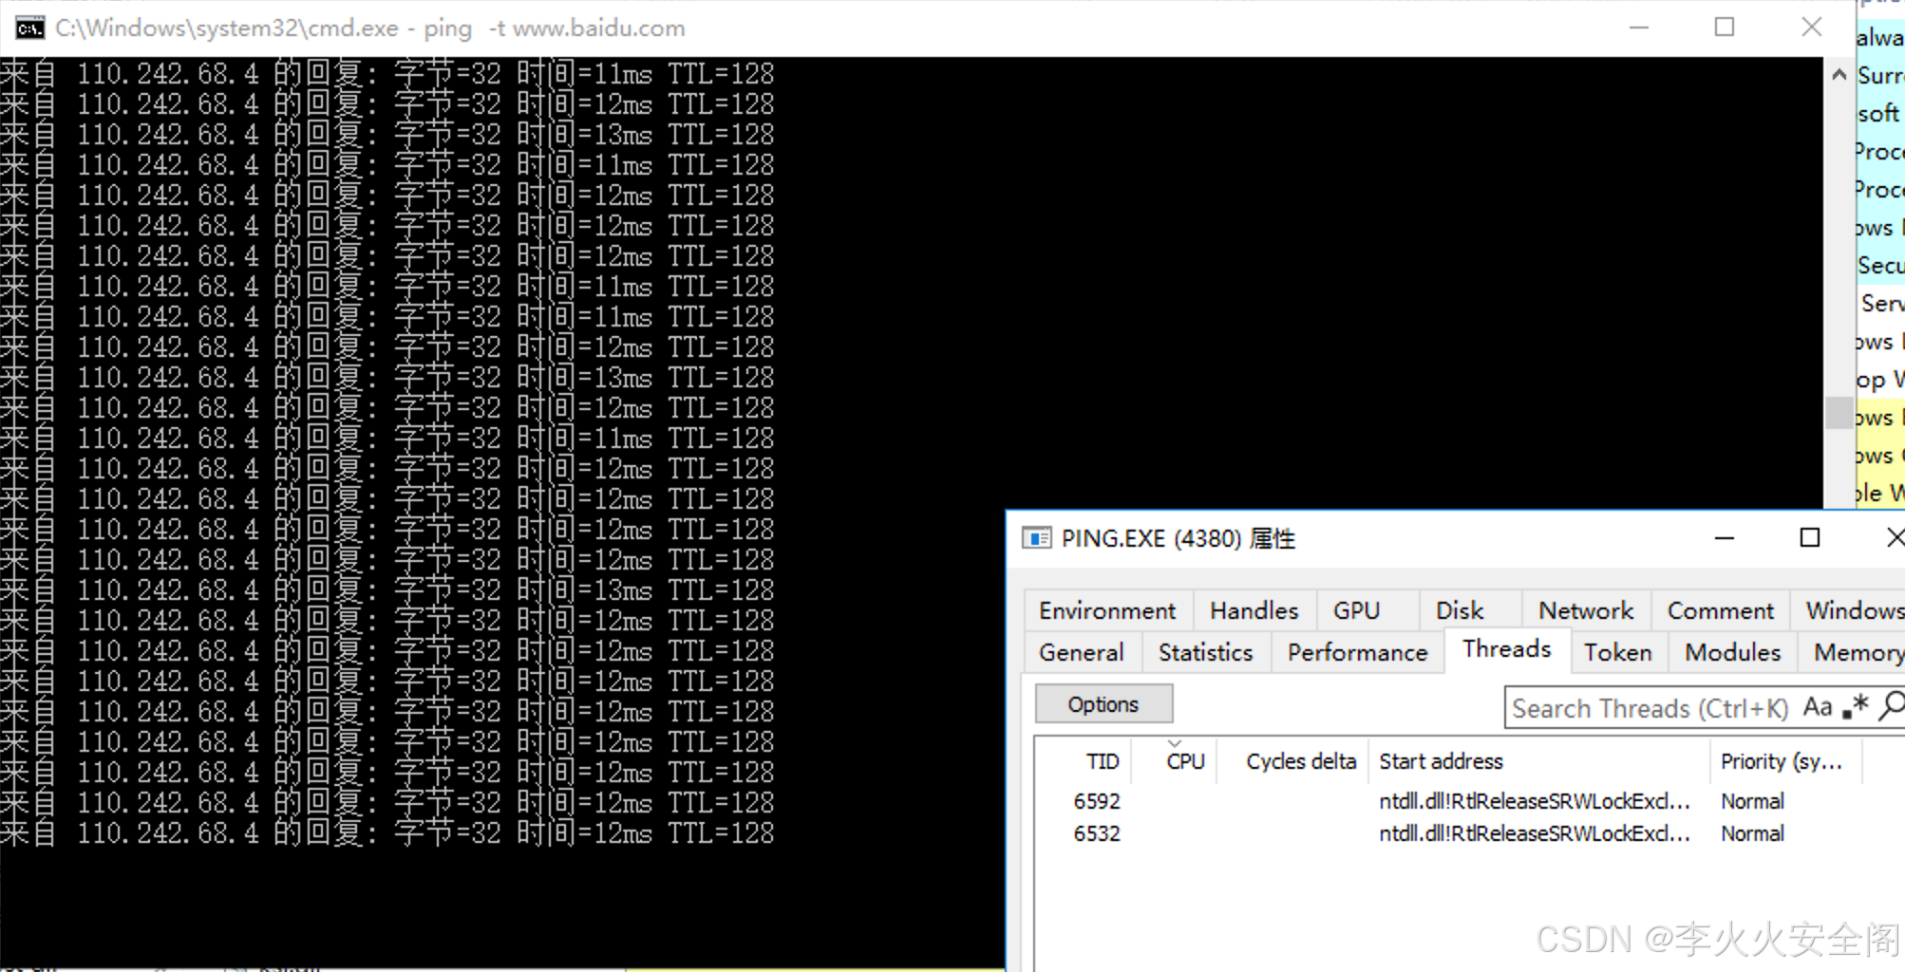Select the Threads tab
The image size is (1905, 972).
click(1506, 649)
